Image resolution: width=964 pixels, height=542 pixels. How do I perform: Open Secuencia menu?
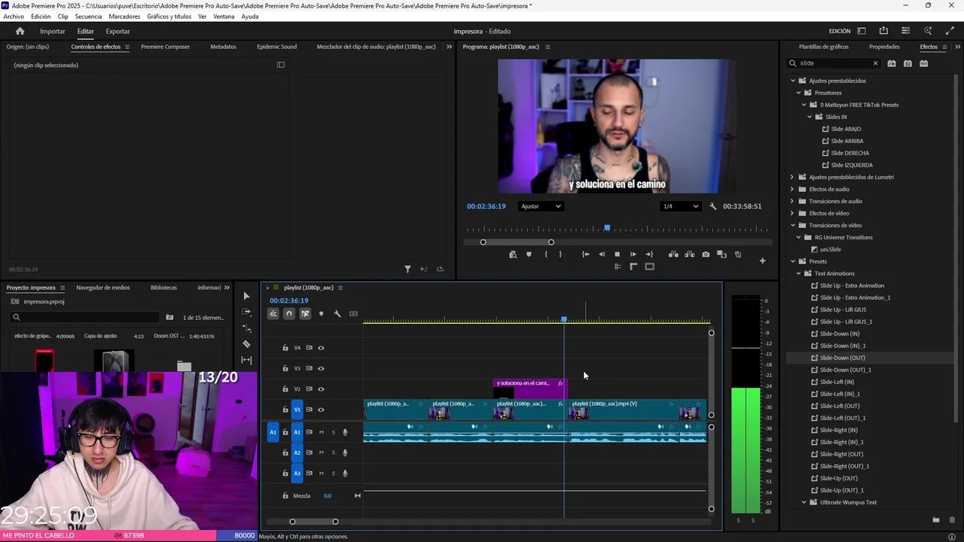[88, 16]
